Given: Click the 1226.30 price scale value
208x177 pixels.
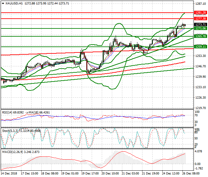Looking at the screenshot, I should pyautogui.click(x=201, y=98).
